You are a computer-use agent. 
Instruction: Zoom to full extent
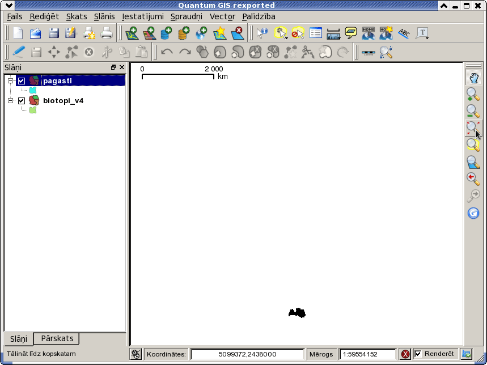click(x=473, y=128)
